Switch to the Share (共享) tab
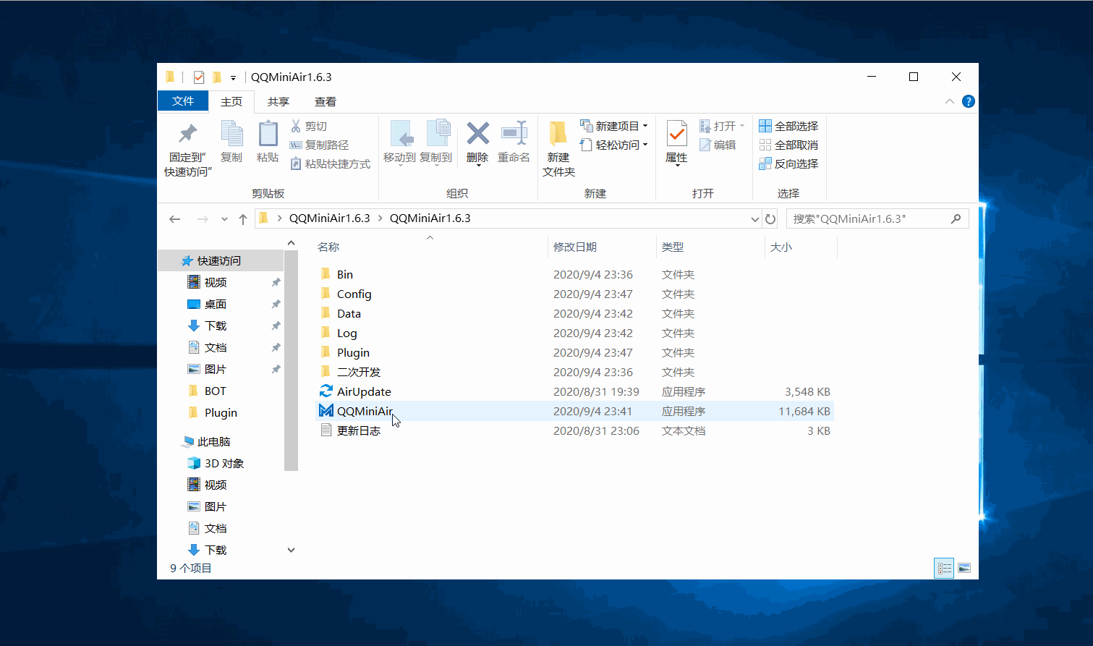1093x646 pixels. point(278,101)
